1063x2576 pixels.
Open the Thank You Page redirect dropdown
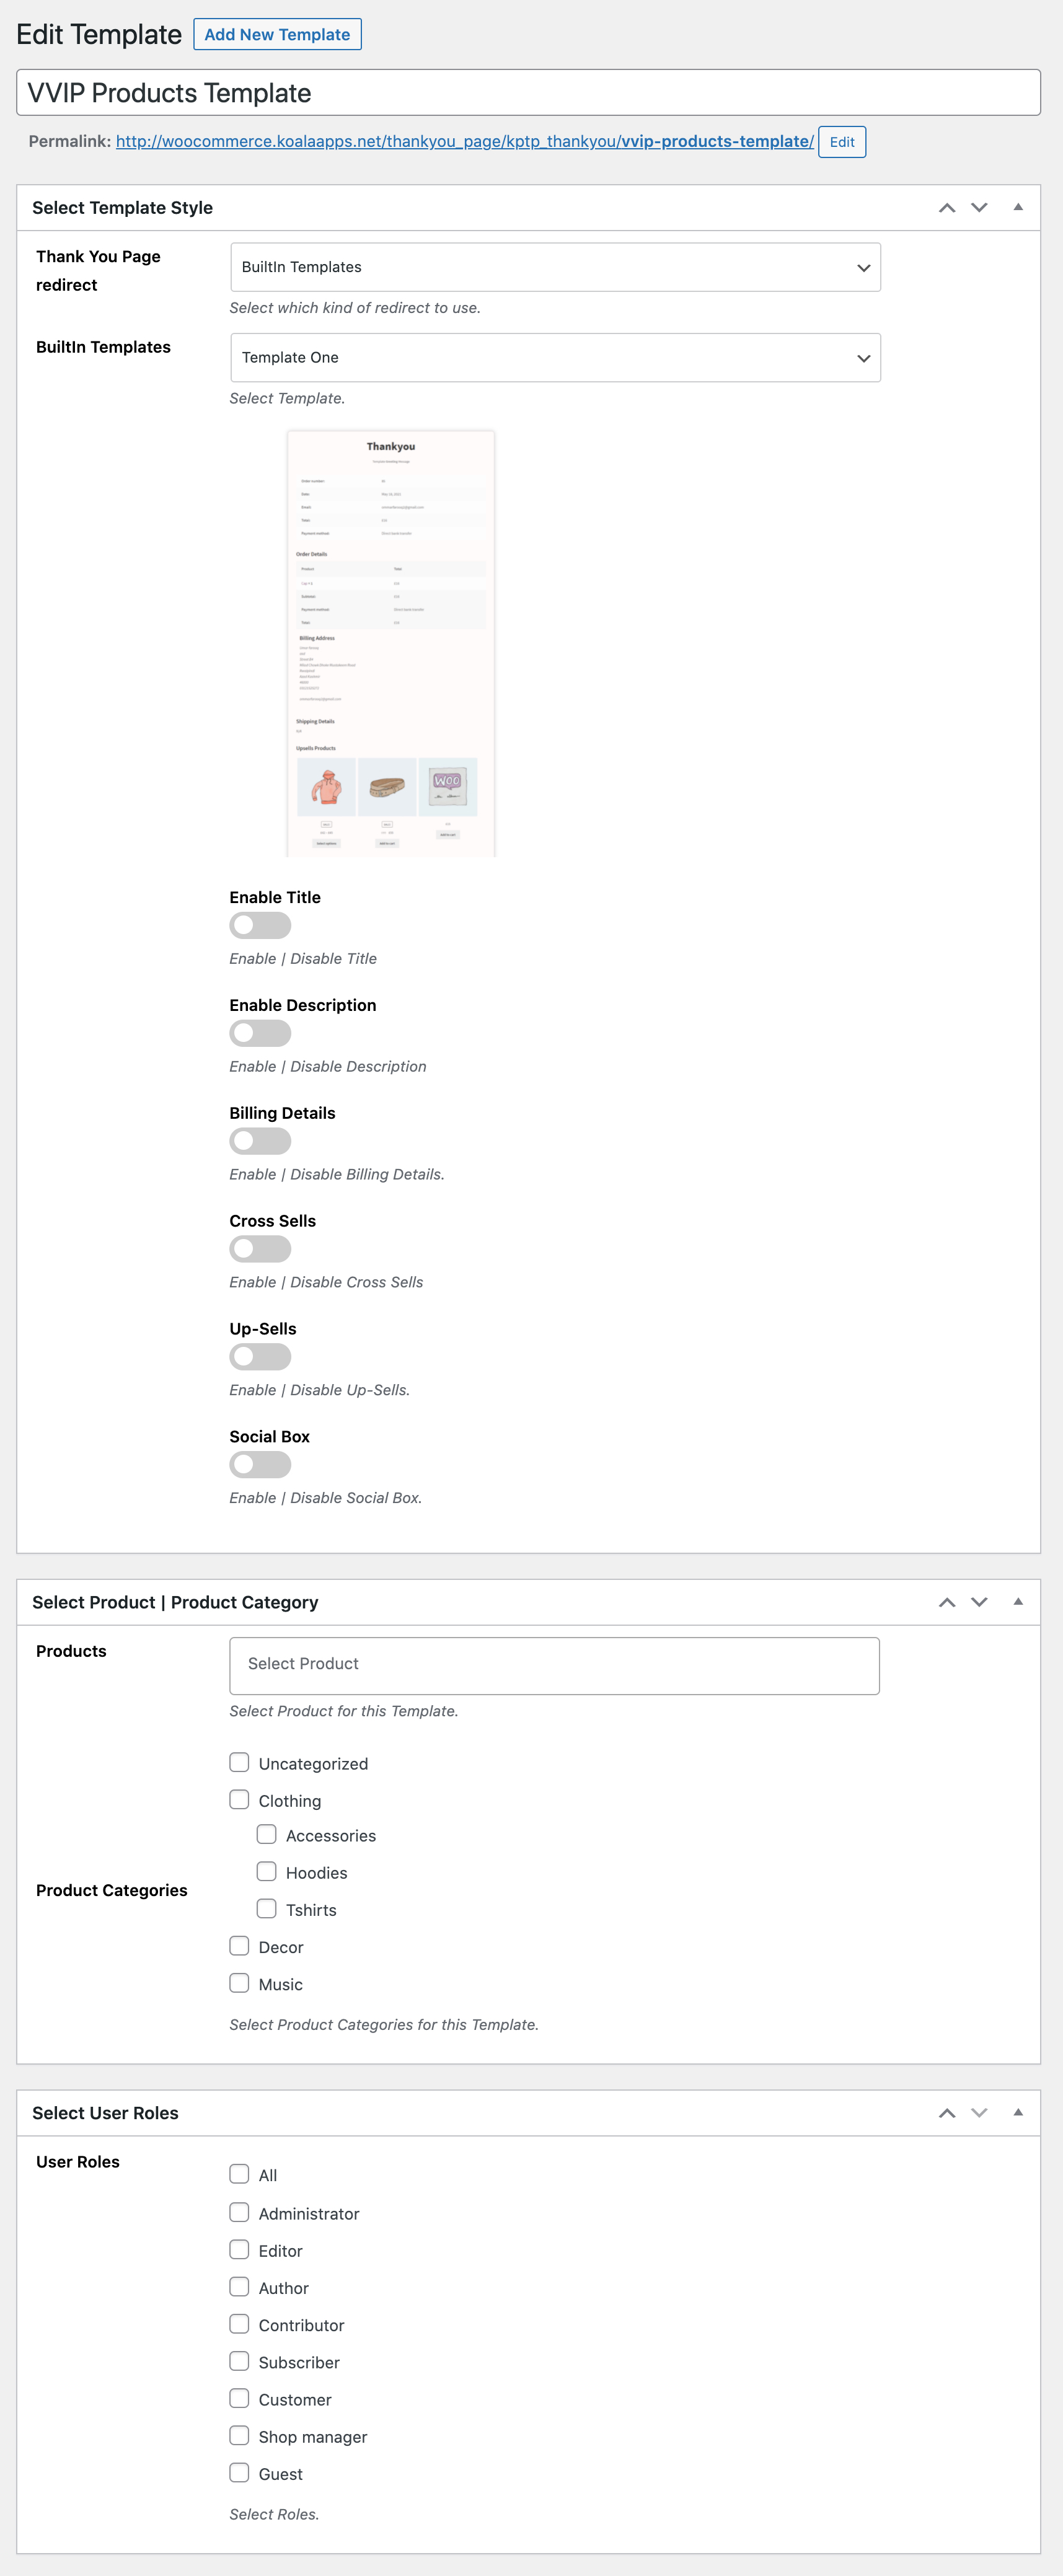555,268
